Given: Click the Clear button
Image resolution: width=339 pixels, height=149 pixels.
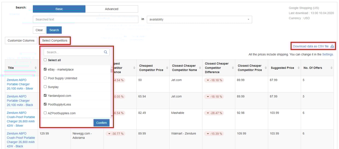Looking at the screenshot, I should tap(39, 30).
